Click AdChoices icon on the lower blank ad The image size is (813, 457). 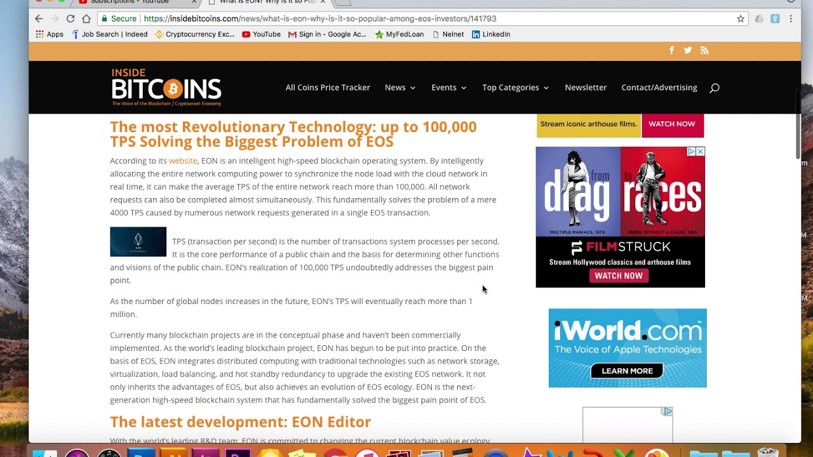(x=668, y=411)
